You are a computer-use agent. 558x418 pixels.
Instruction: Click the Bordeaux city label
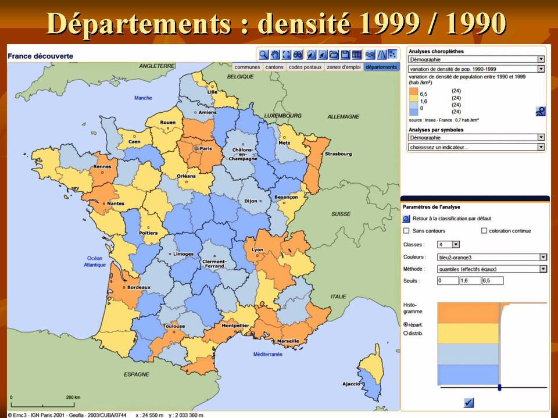(x=139, y=287)
